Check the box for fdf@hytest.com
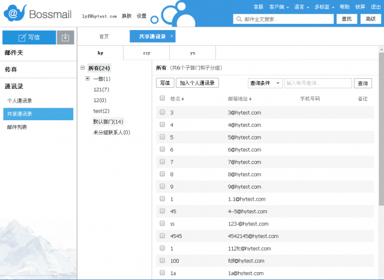The image size is (384, 280). [162, 260]
